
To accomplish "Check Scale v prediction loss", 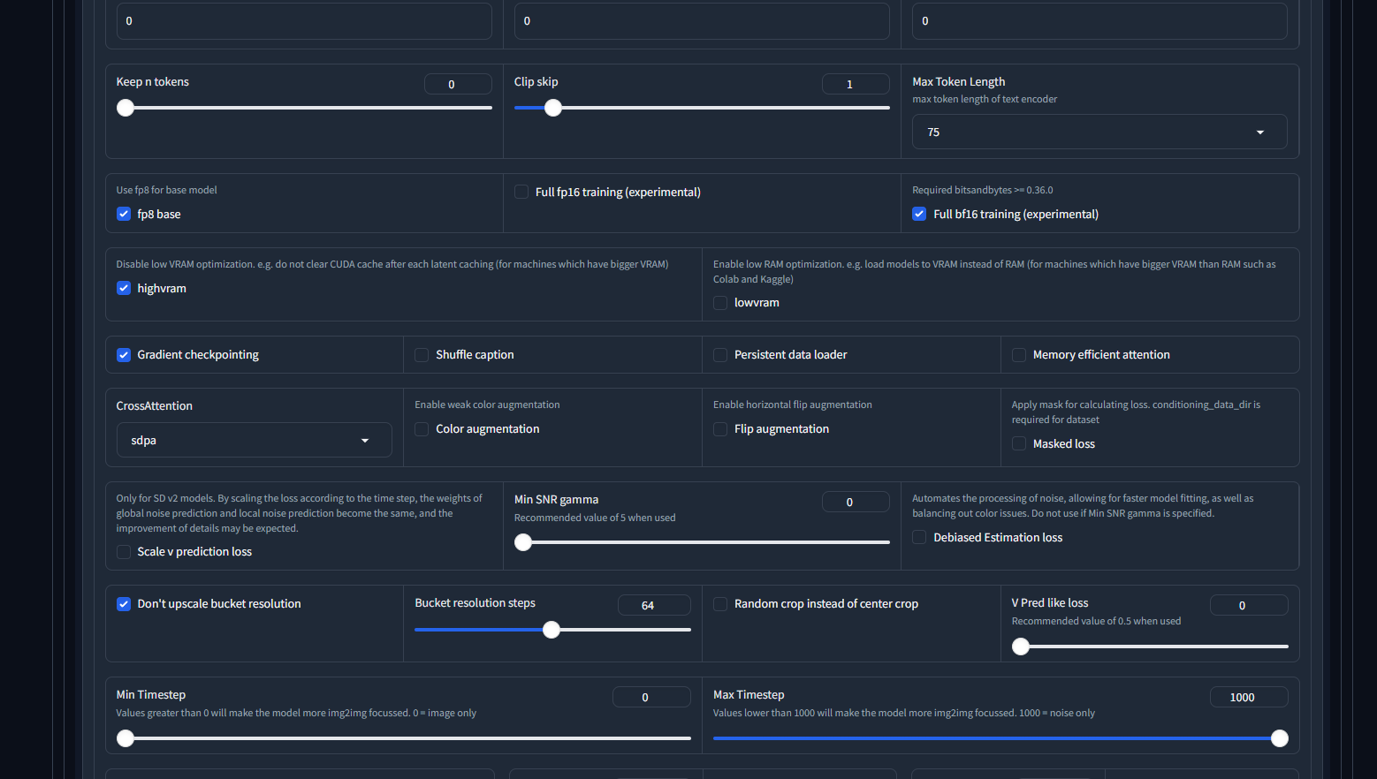I will (x=124, y=551).
